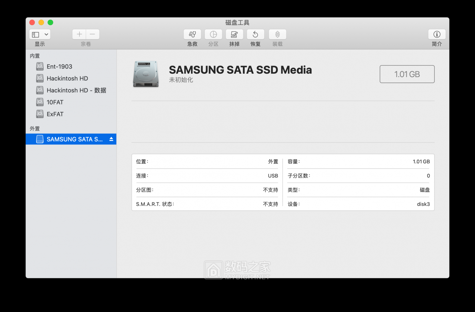The image size is (475, 312).
Task: Click the 未初始化 status text
Action: [181, 80]
